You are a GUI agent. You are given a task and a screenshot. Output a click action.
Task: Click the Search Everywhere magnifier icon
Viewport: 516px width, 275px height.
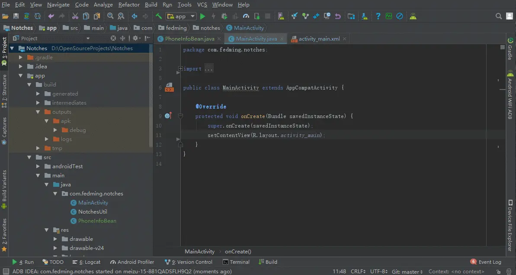pyautogui.click(x=499, y=16)
